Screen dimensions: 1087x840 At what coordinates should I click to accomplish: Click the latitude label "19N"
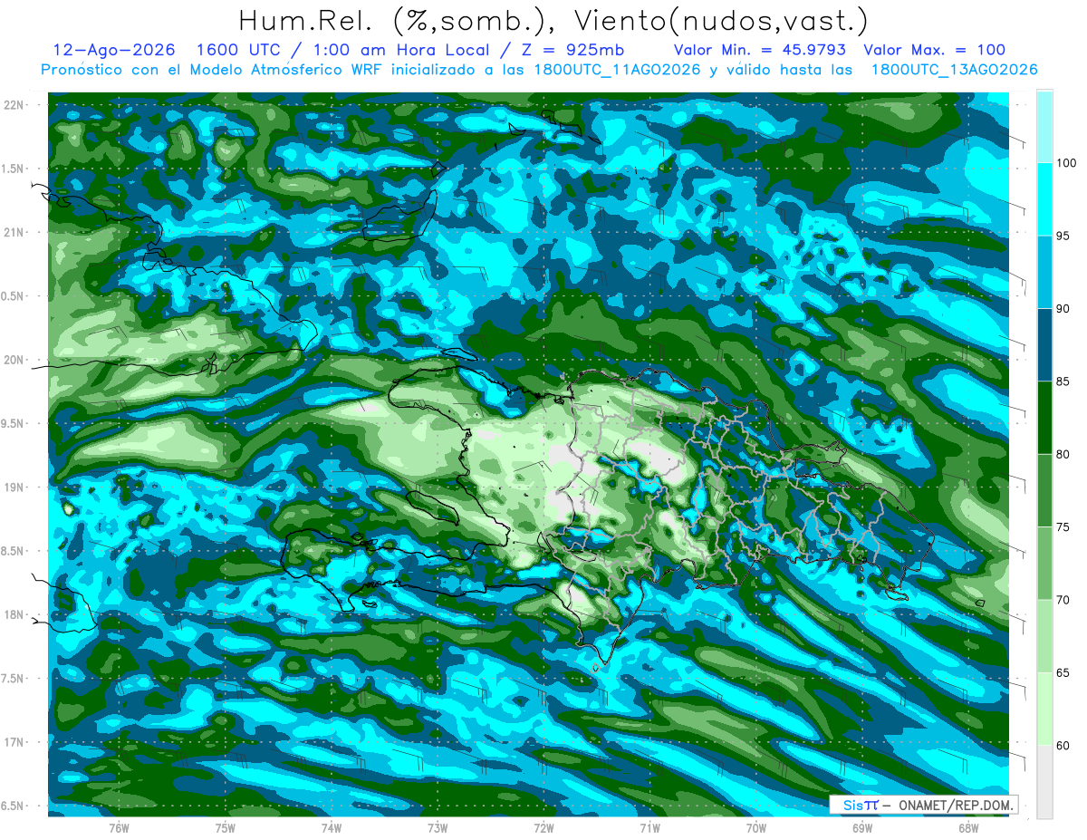[14, 487]
